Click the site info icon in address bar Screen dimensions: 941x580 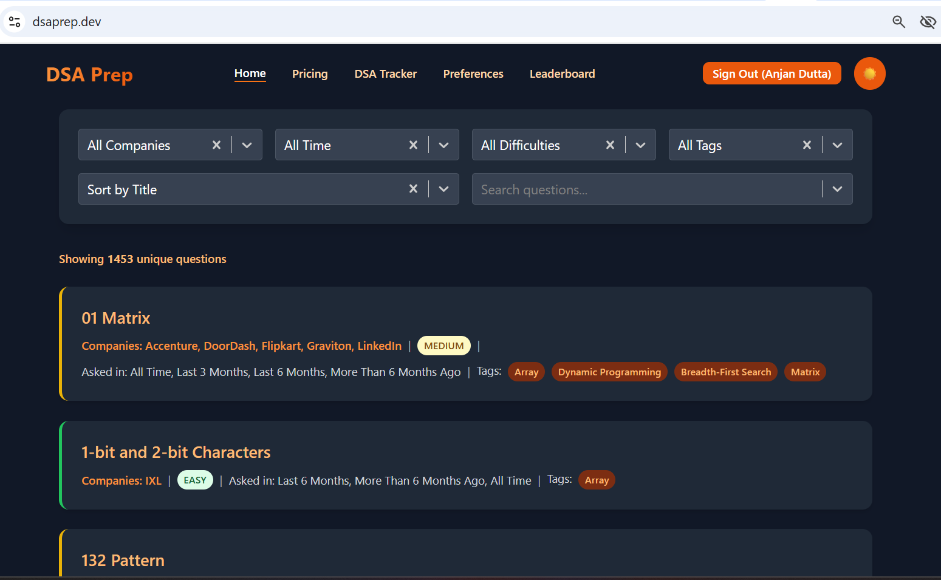coord(15,22)
